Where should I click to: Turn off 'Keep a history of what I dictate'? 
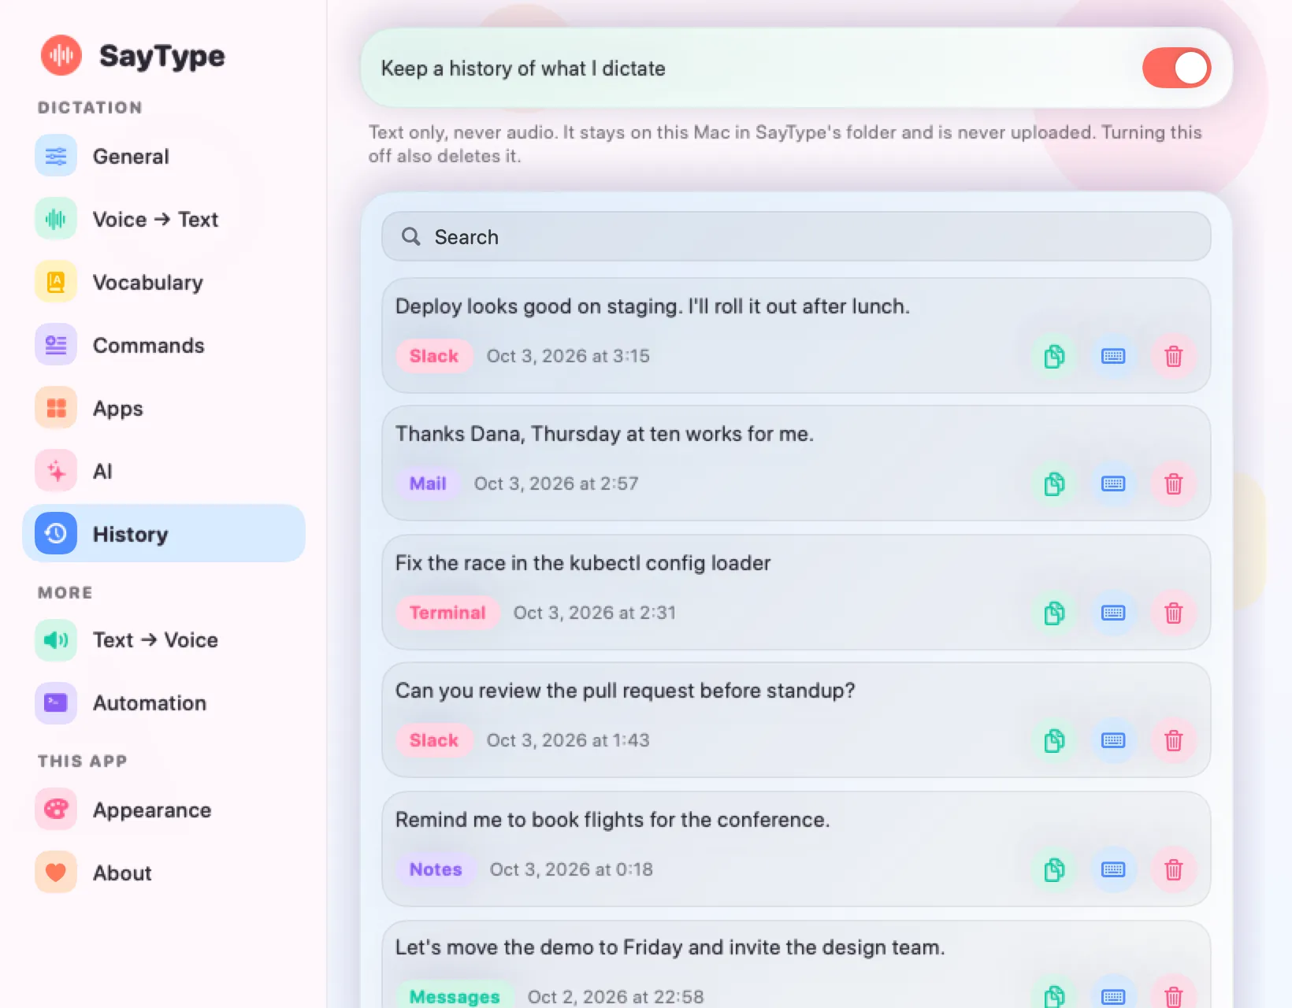1176,69
